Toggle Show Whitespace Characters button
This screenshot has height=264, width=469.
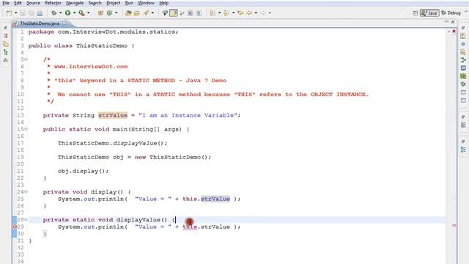[199, 13]
